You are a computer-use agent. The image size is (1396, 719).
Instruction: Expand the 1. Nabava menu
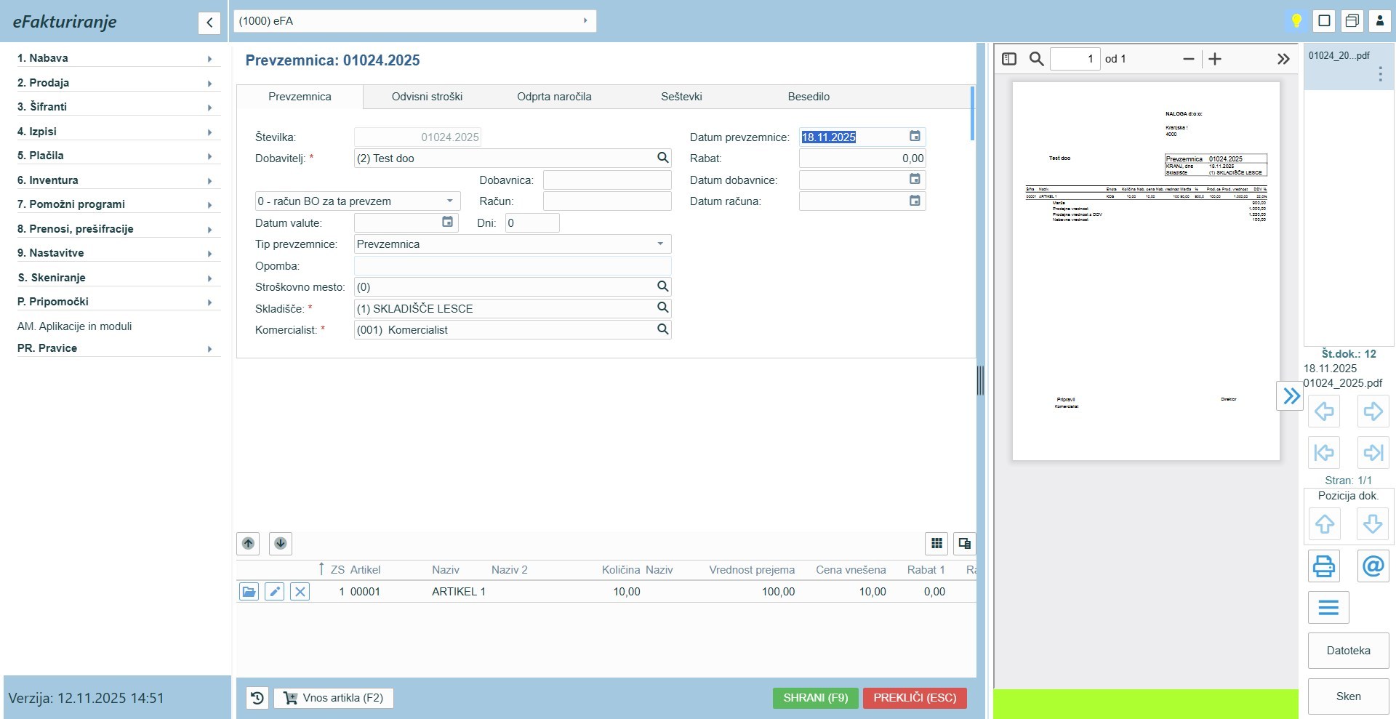[119, 58]
